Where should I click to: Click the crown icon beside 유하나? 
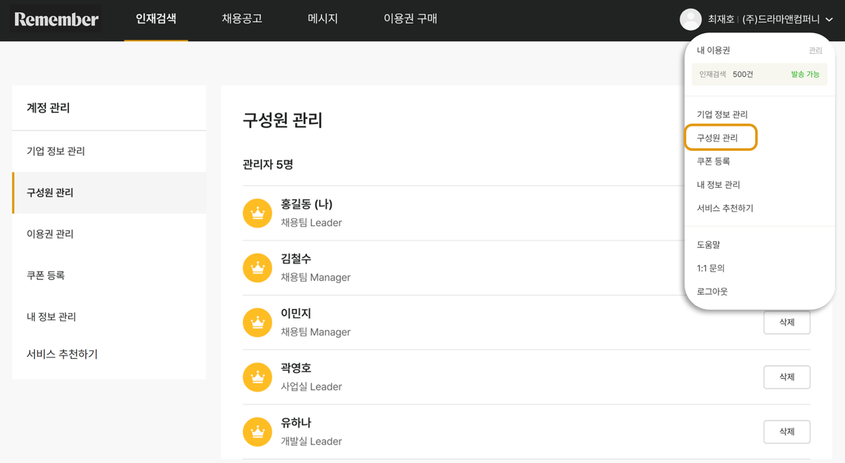point(257,432)
